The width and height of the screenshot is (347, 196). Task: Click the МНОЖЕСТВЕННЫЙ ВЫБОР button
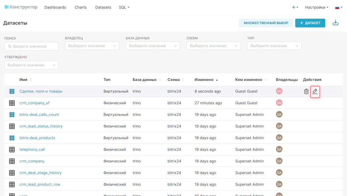(266, 23)
